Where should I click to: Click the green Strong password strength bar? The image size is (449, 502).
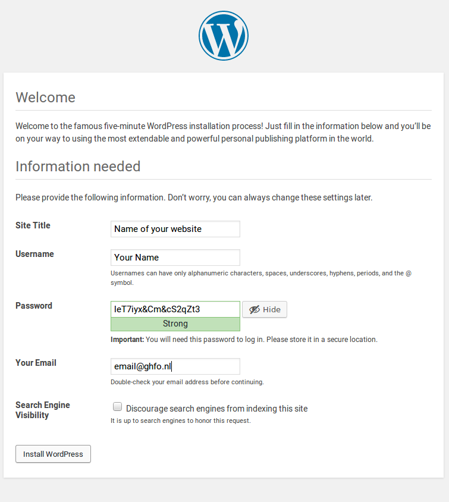pyautogui.click(x=175, y=324)
